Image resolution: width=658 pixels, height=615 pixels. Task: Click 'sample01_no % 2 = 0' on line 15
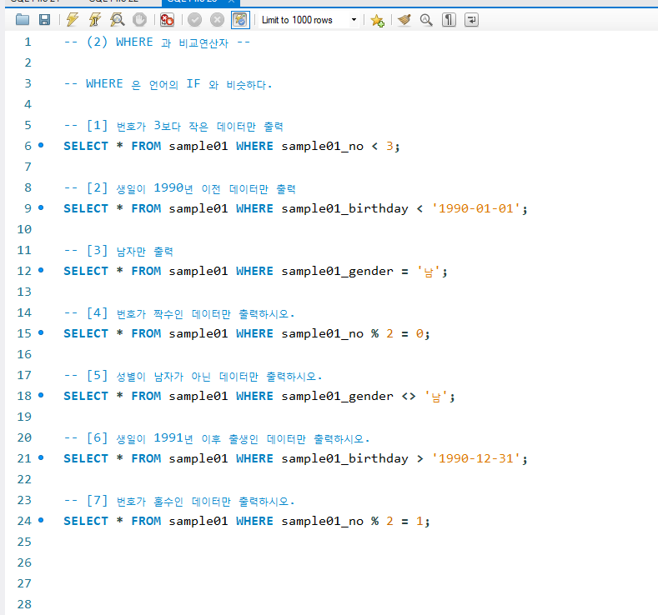click(352, 333)
